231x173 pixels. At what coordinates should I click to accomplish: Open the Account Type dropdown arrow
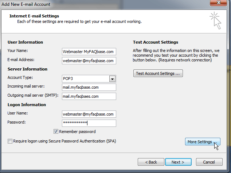coord(112,79)
